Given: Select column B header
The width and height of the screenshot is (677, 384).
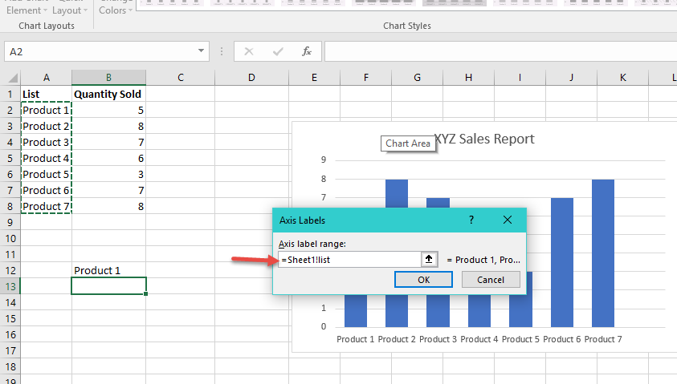Looking at the screenshot, I should coord(108,78).
